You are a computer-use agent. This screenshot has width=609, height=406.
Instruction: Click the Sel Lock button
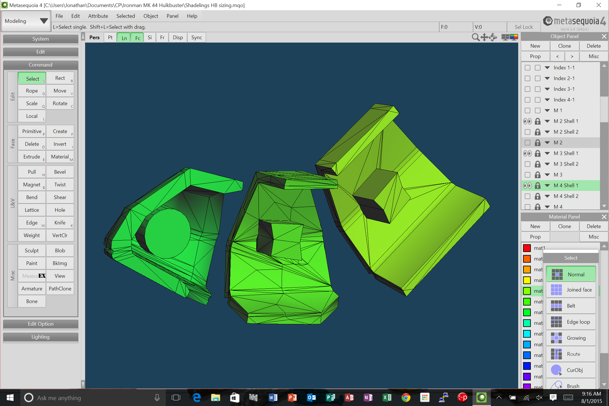click(x=524, y=27)
